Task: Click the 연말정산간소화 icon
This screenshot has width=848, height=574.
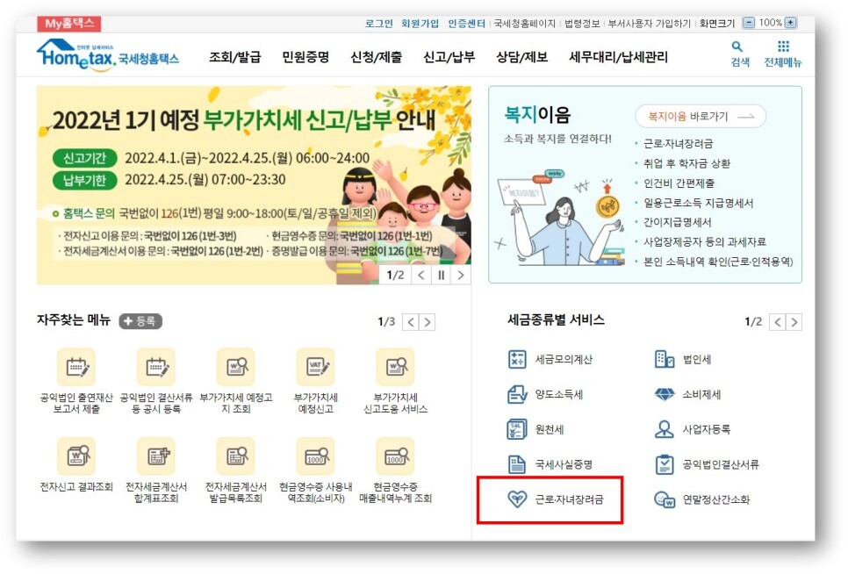Action: point(665,499)
